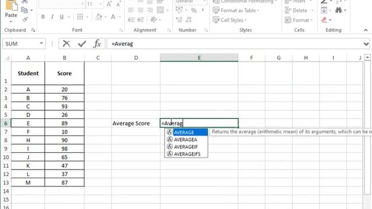Select AVERAGE from autocomplete list

[x=186, y=132]
